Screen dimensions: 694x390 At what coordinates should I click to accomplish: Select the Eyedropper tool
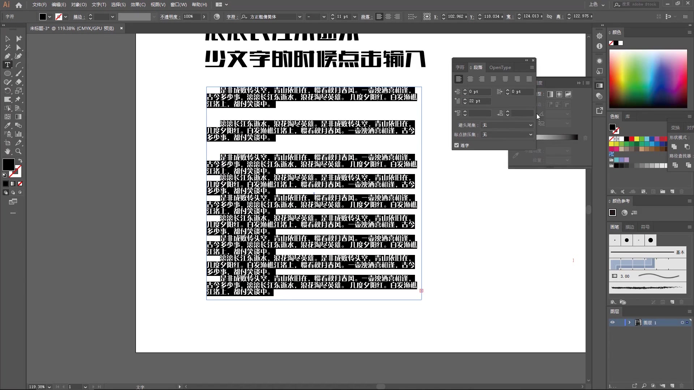coord(7,125)
